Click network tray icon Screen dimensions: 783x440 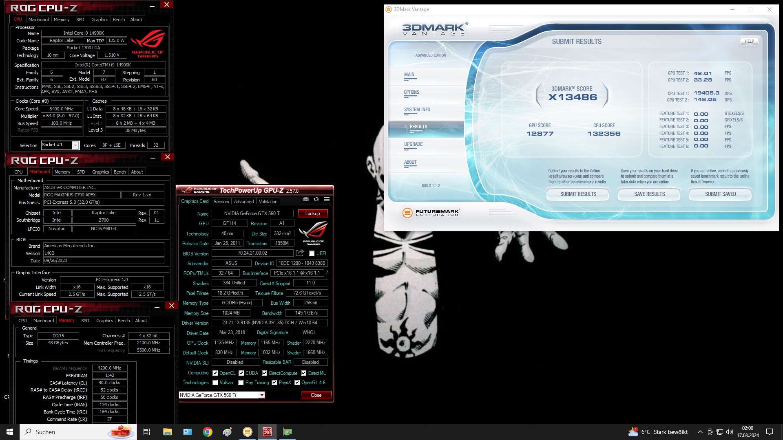(720, 432)
